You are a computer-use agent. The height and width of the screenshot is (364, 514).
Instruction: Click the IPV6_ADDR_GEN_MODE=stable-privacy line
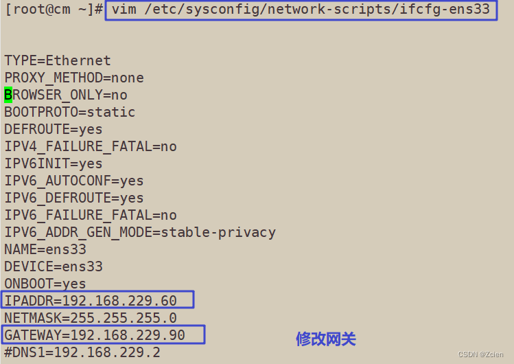coord(140,233)
